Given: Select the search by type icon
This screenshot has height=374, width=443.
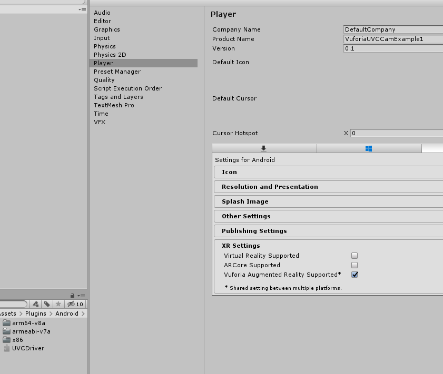Looking at the screenshot, I should click(35, 304).
